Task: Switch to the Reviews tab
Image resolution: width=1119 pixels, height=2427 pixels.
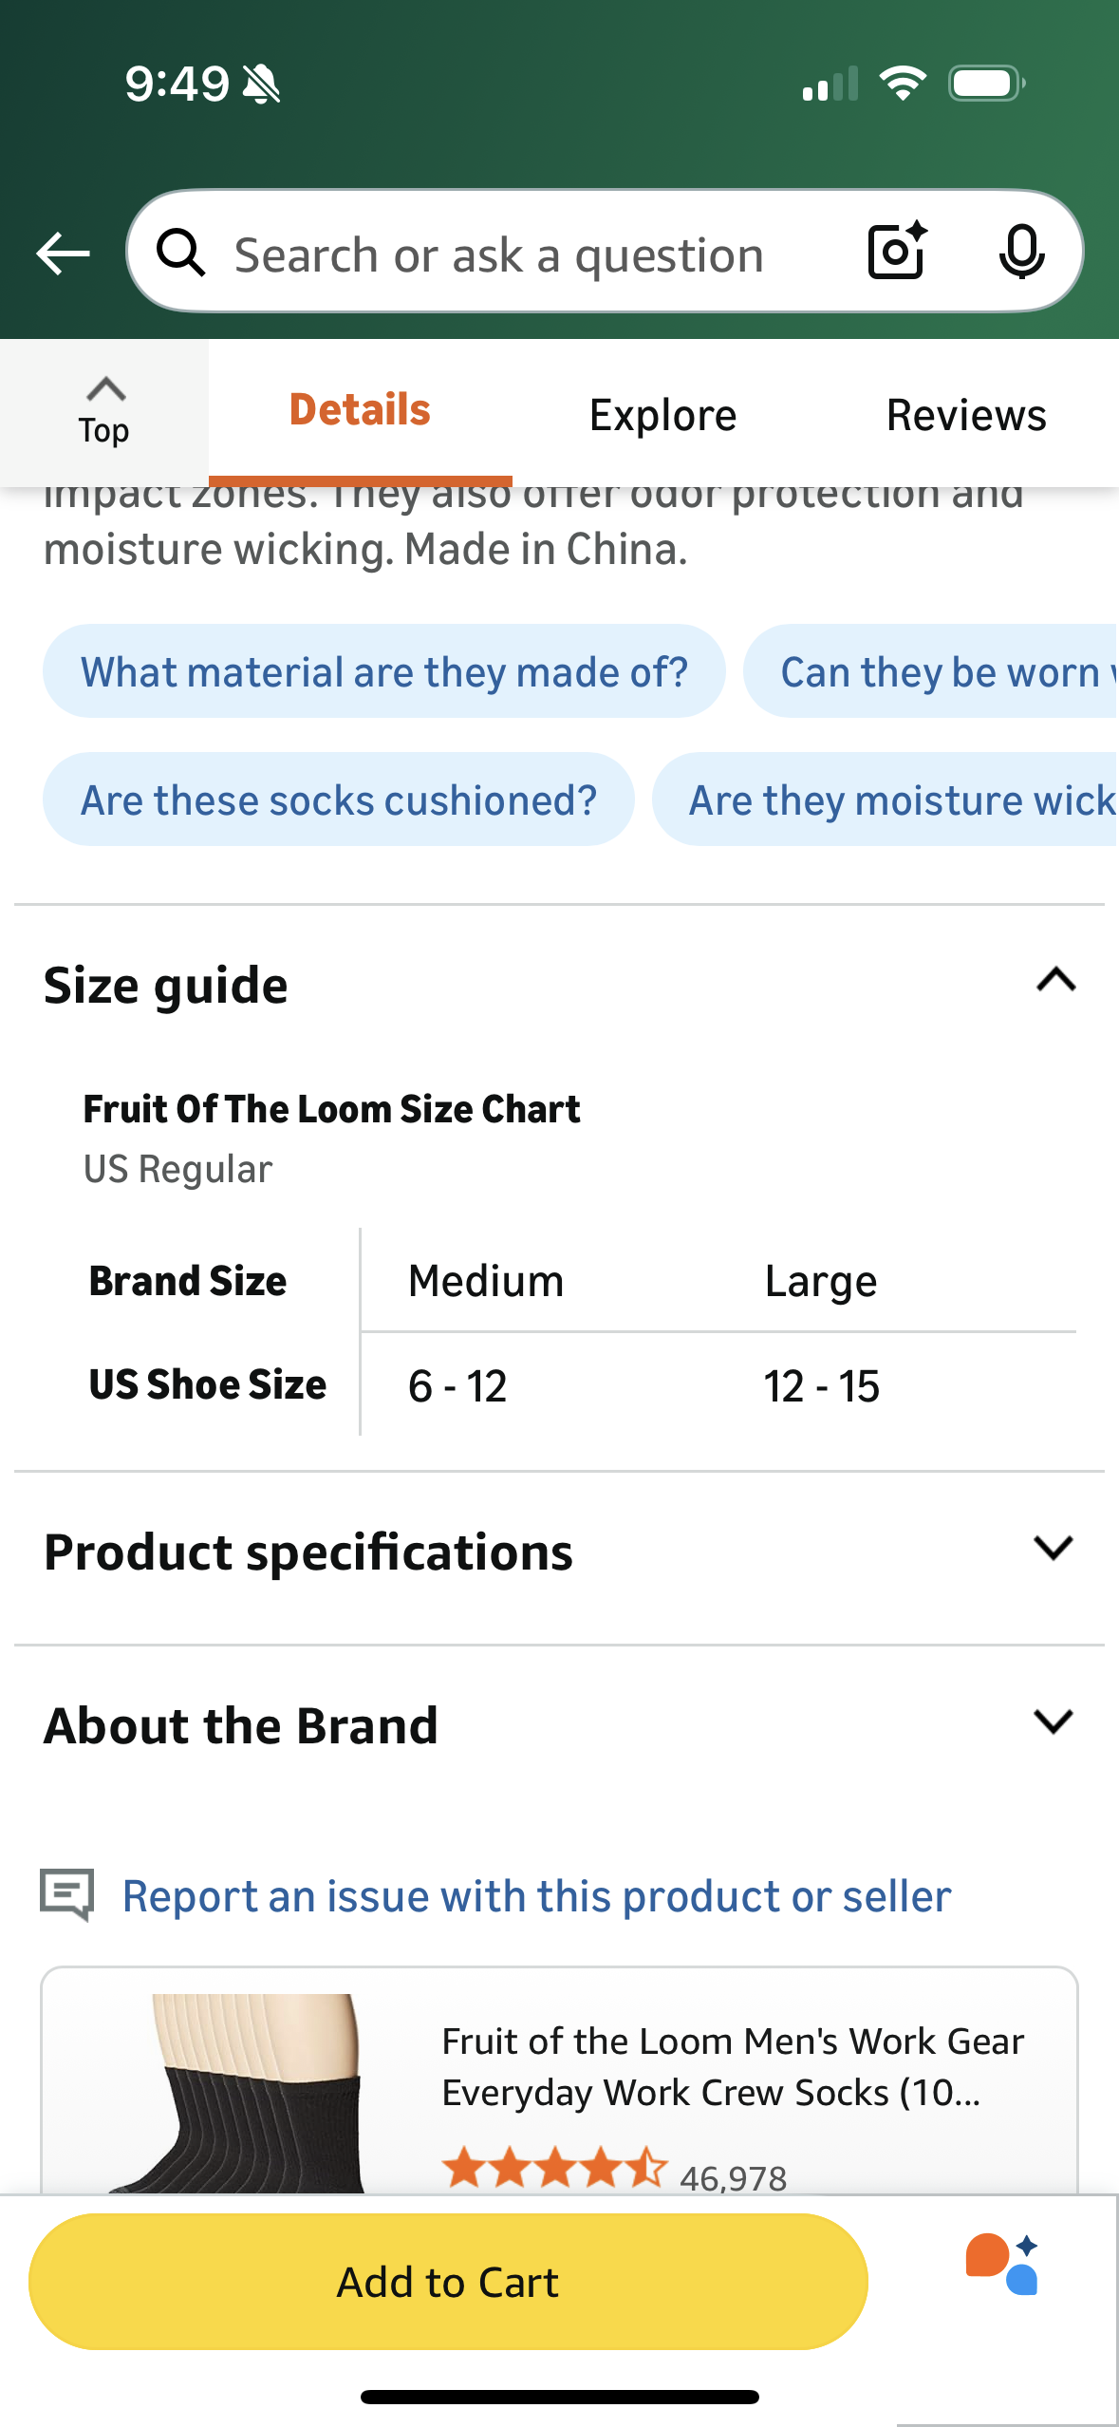Action: pyautogui.click(x=965, y=415)
